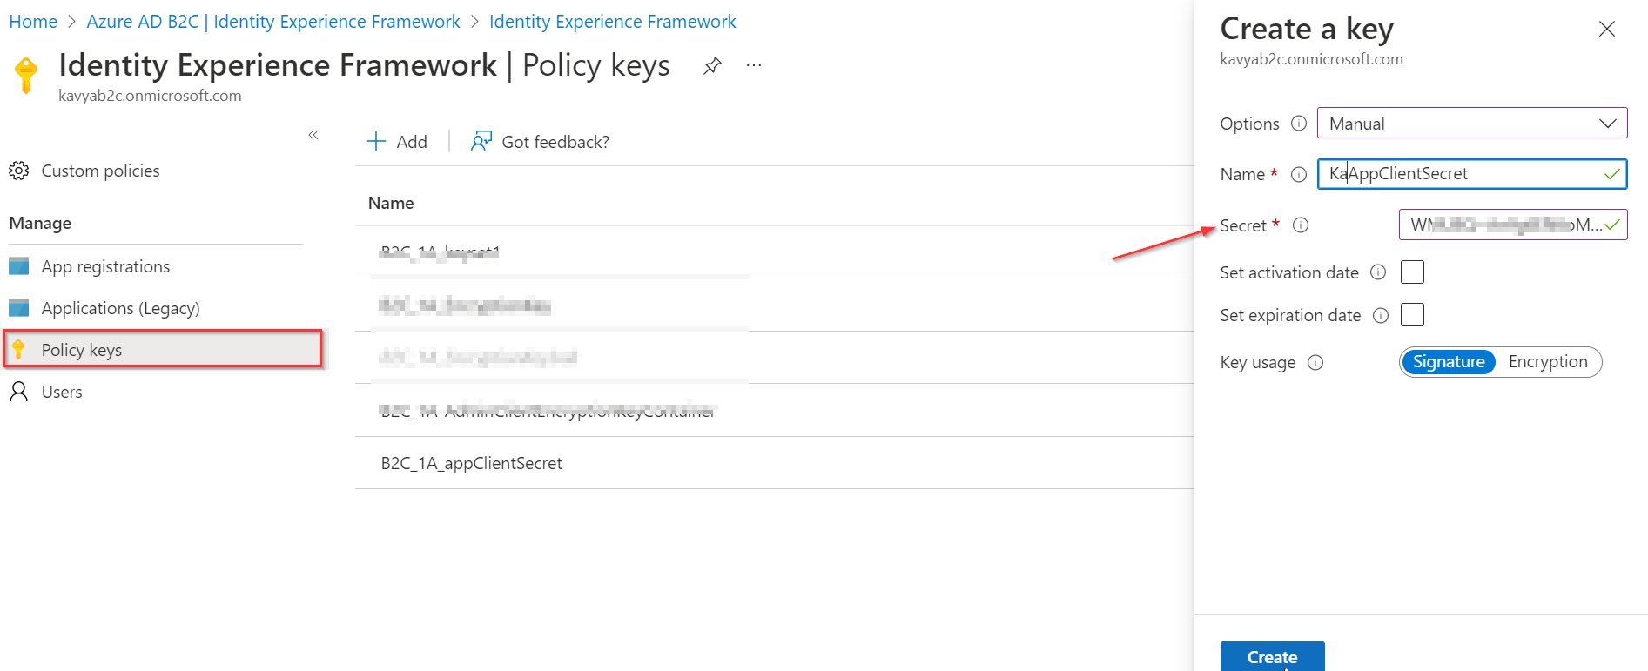This screenshot has width=1648, height=671.
Task: Show the Key usage info tooltip
Action: 1315,362
